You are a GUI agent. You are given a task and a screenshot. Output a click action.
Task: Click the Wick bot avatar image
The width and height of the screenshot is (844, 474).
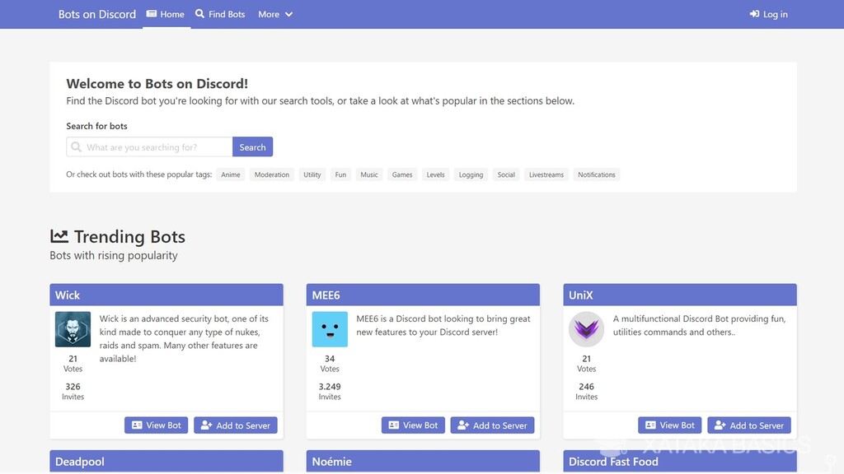click(x=73, y=329)
